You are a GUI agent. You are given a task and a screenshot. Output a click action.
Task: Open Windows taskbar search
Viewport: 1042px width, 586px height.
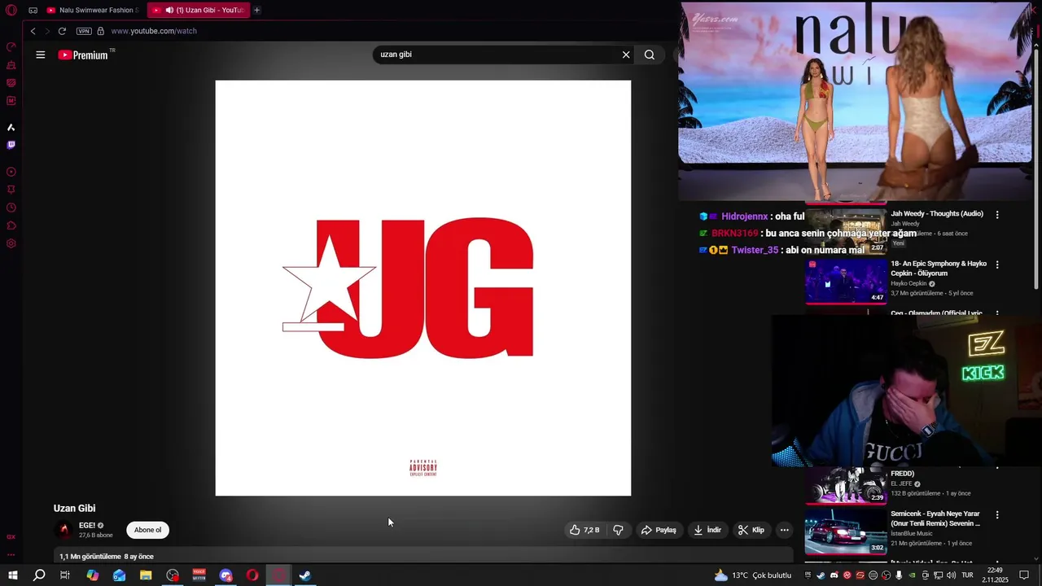point(39,575)
